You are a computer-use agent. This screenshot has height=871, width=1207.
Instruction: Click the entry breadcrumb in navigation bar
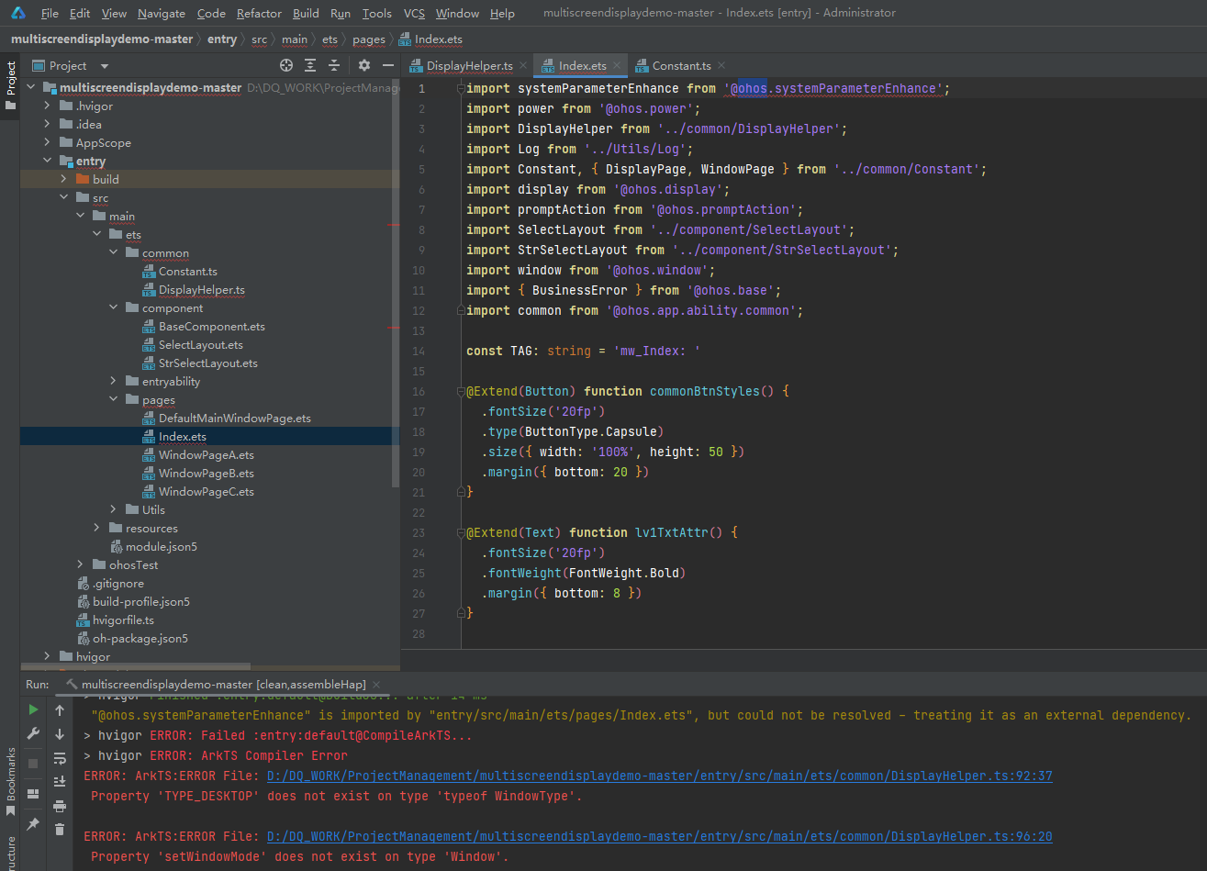point(222,39)
